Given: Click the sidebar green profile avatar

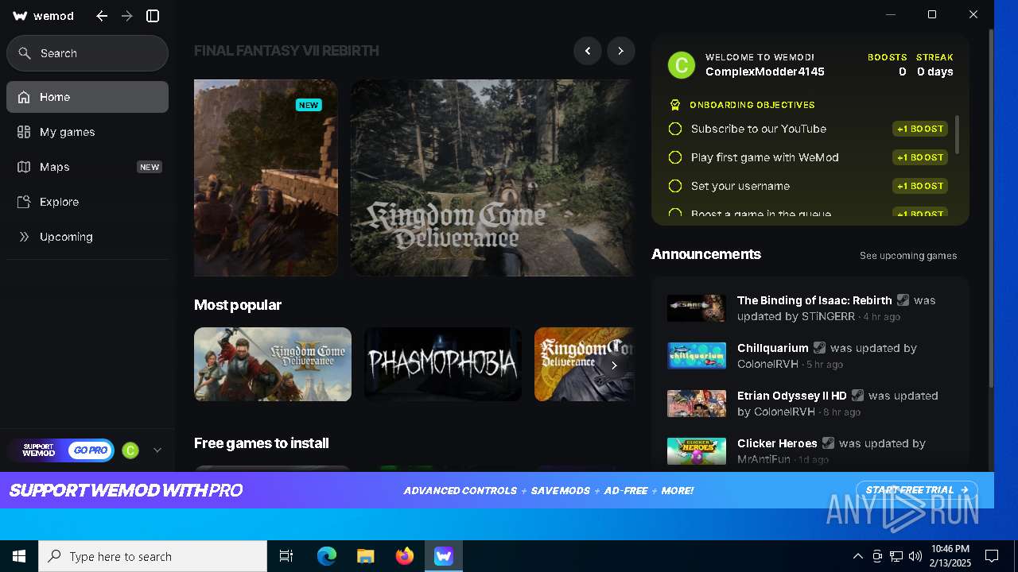Looking at the screenshot, I should (x=130, y=450).
